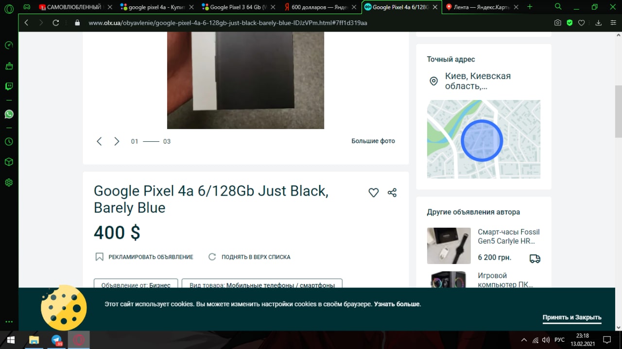
Task: Open a new tab with plus button
Action: click(530, 7)
